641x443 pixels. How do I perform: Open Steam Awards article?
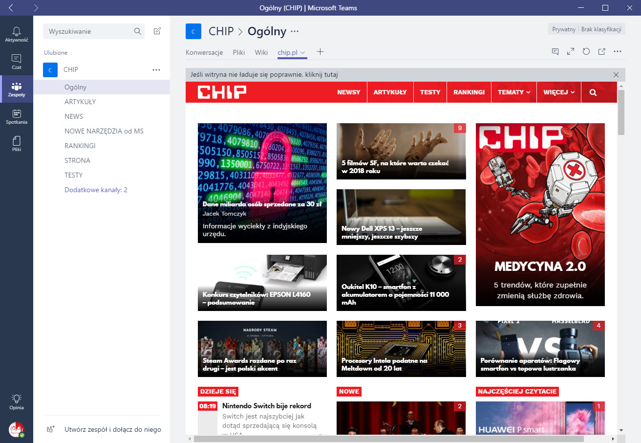click(262, 349)
